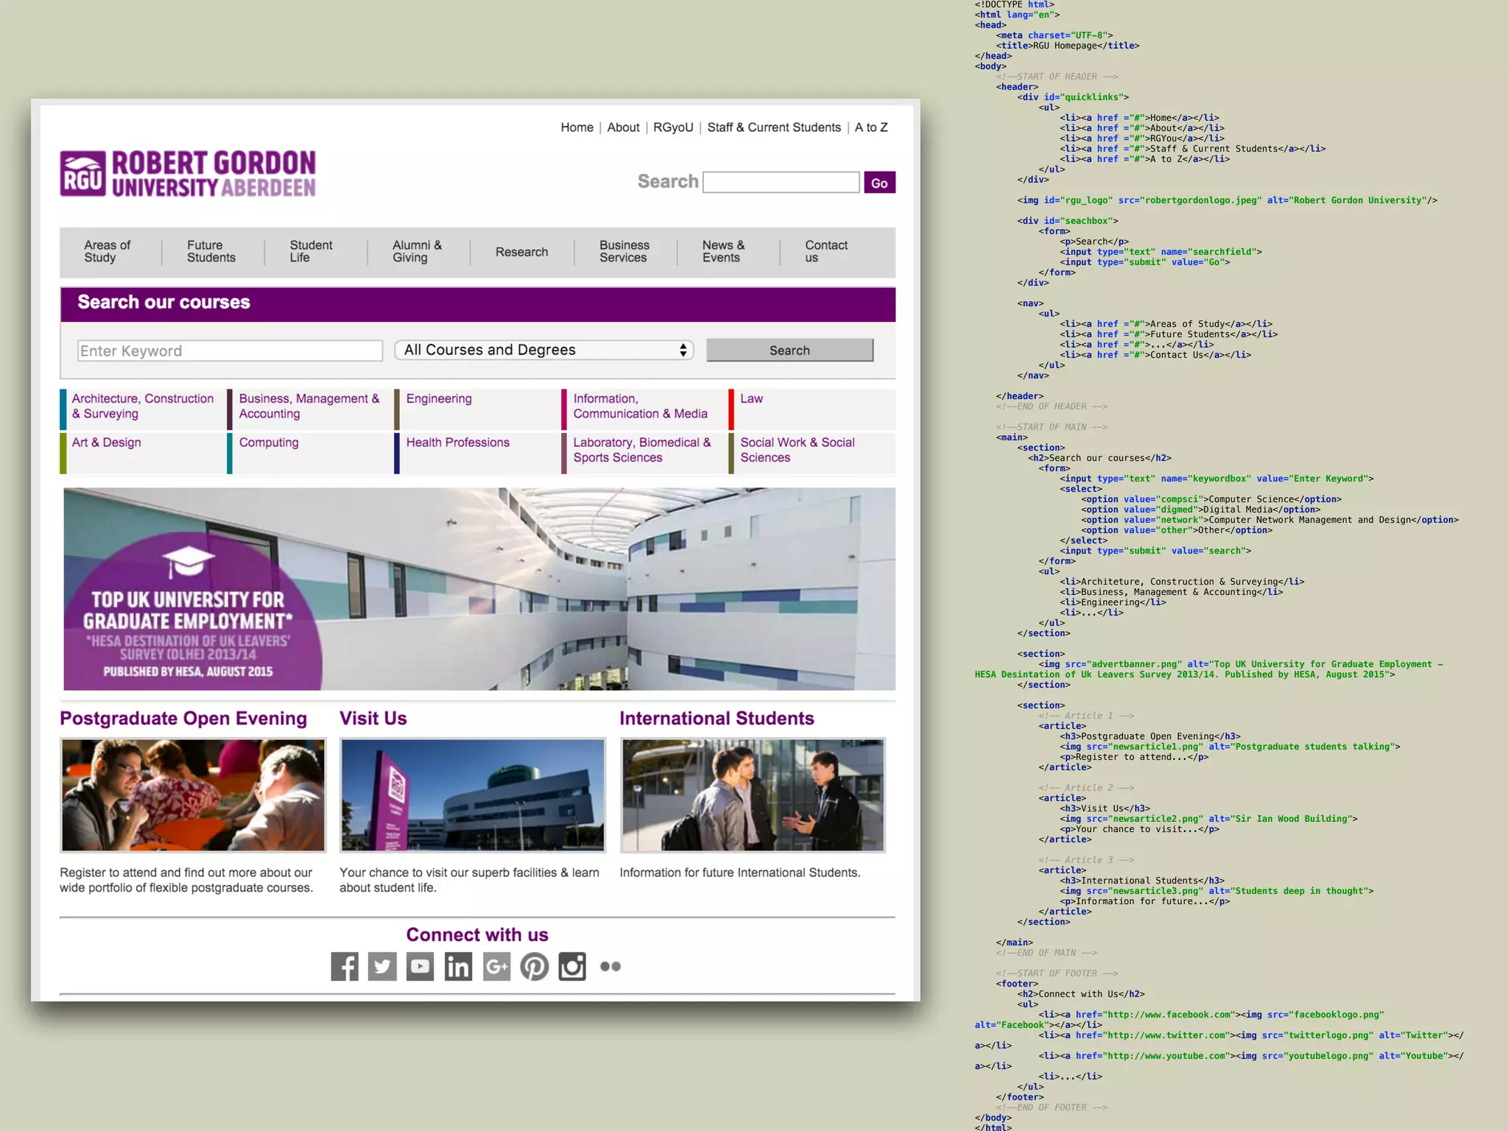Image resolution: width=1508 pixels, height=1131 pixels.
Task: Click the Instagram icon in footer
Action: point(572,966)
